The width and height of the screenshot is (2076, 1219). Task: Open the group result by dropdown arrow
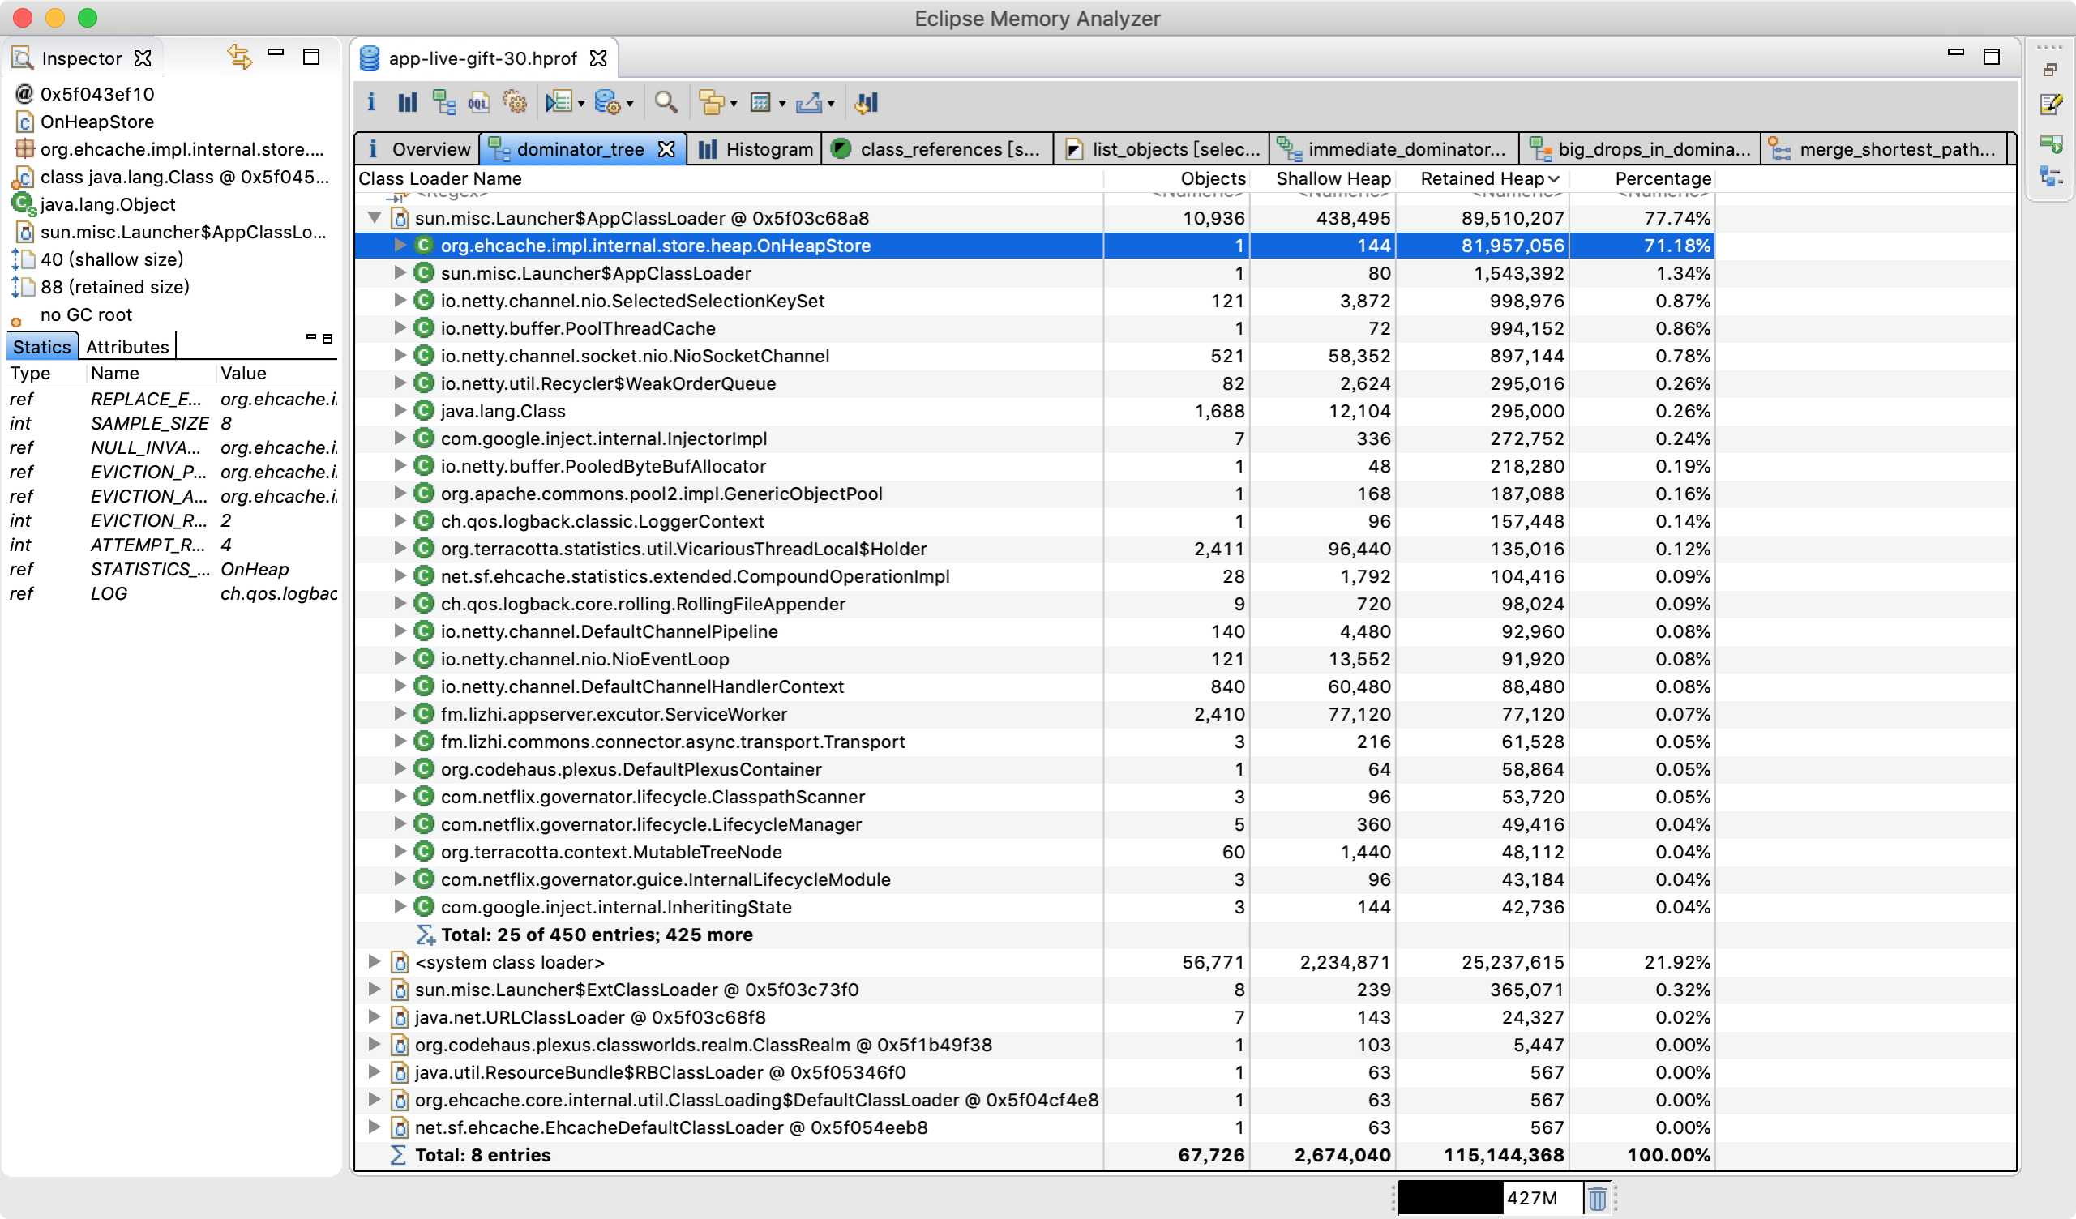coord(733,104)
